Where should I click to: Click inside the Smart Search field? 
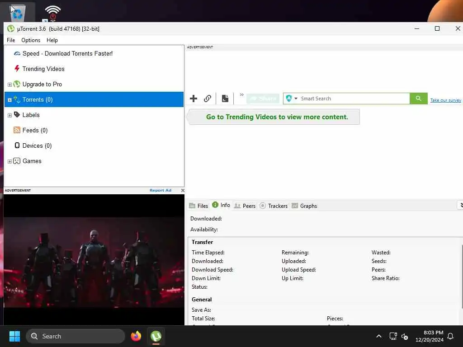[x=354, y=98]
